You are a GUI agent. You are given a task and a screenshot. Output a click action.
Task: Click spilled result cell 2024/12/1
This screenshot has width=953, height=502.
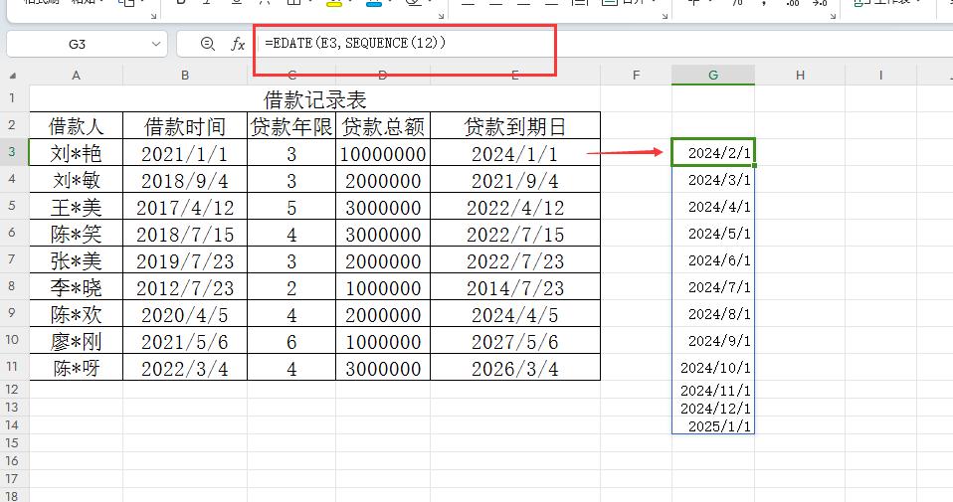coord(713,408)
